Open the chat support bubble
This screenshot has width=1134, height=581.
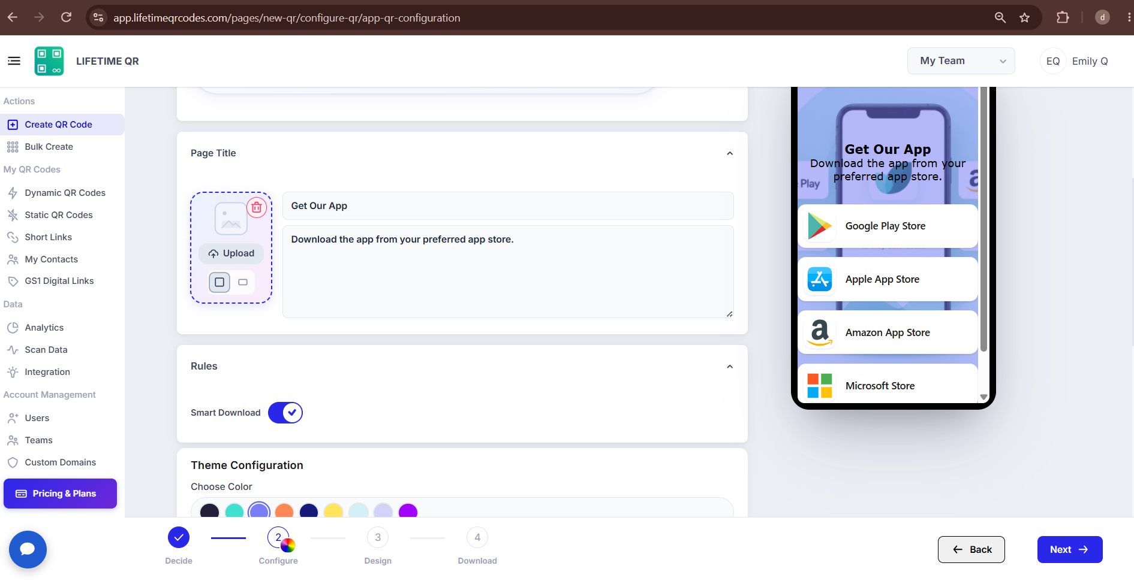click(28, 549)
